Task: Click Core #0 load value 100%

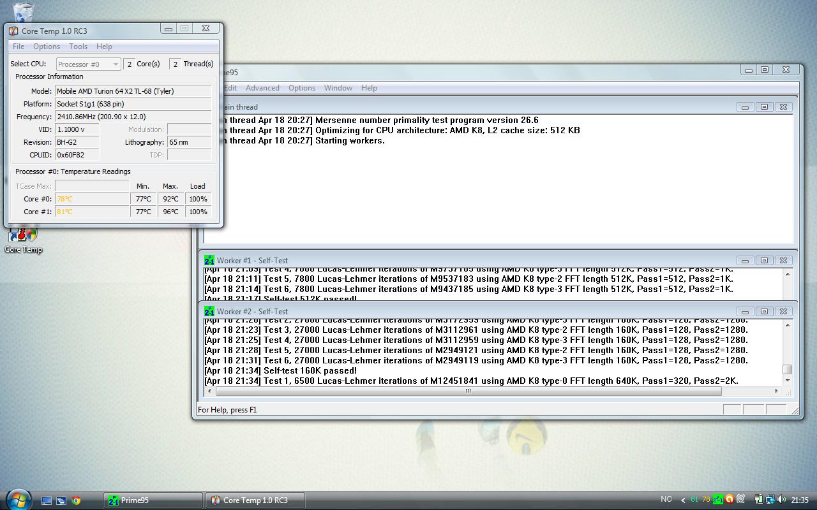Action: pyautogui.click(x=198, y=199)
